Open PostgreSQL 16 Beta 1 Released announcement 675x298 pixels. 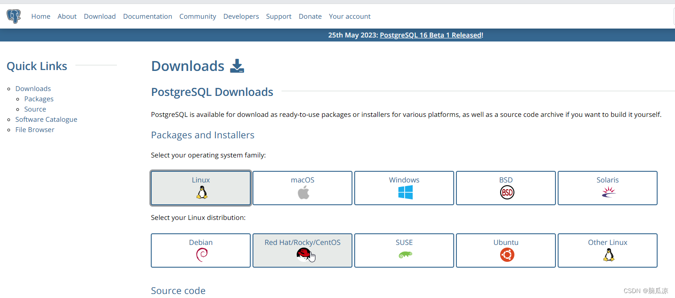(431, 35)
